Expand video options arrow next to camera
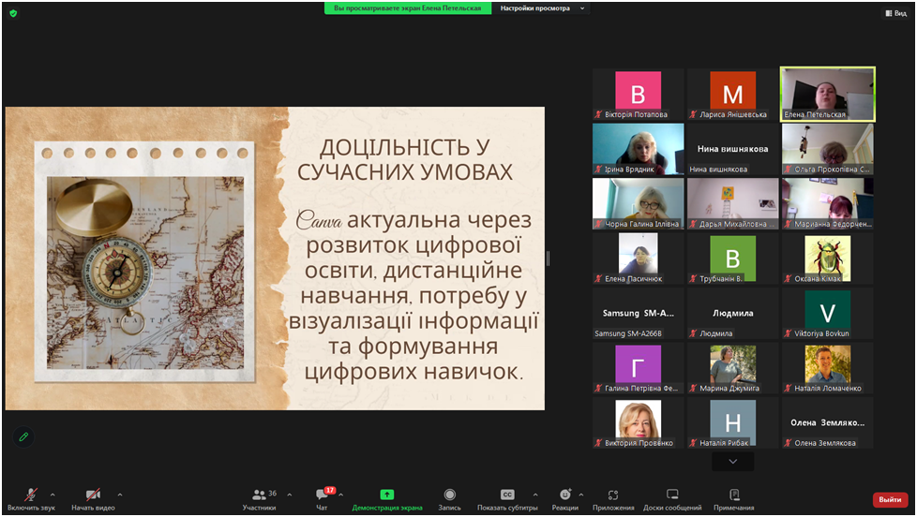 tap(120, 495)
